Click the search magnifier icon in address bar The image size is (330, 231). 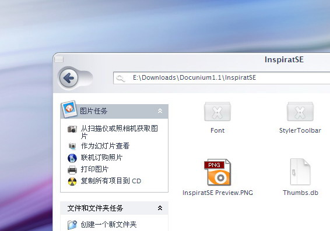pos(120,78)
